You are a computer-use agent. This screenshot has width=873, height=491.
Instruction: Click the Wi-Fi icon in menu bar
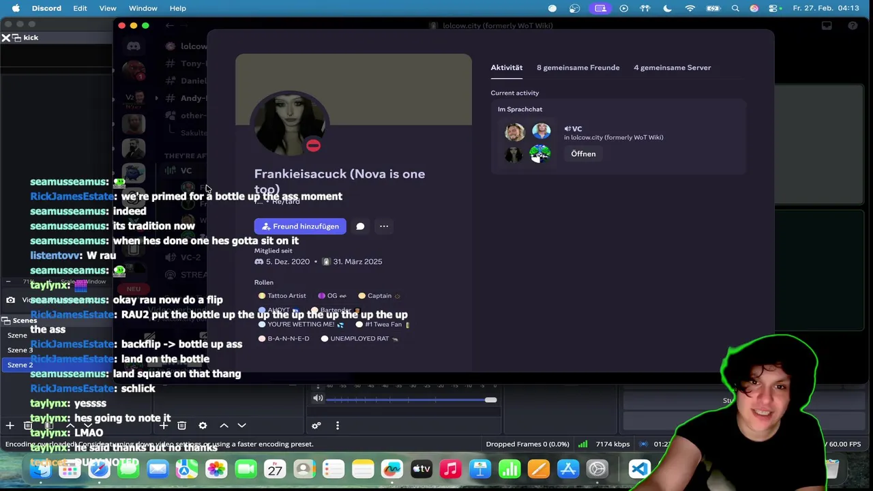coord(690,8)
